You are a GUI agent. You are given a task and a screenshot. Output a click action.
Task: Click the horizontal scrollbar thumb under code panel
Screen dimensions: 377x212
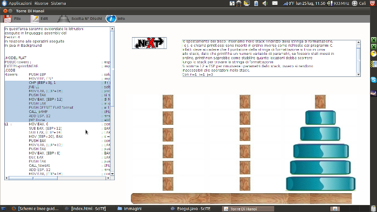coord(33,178)
